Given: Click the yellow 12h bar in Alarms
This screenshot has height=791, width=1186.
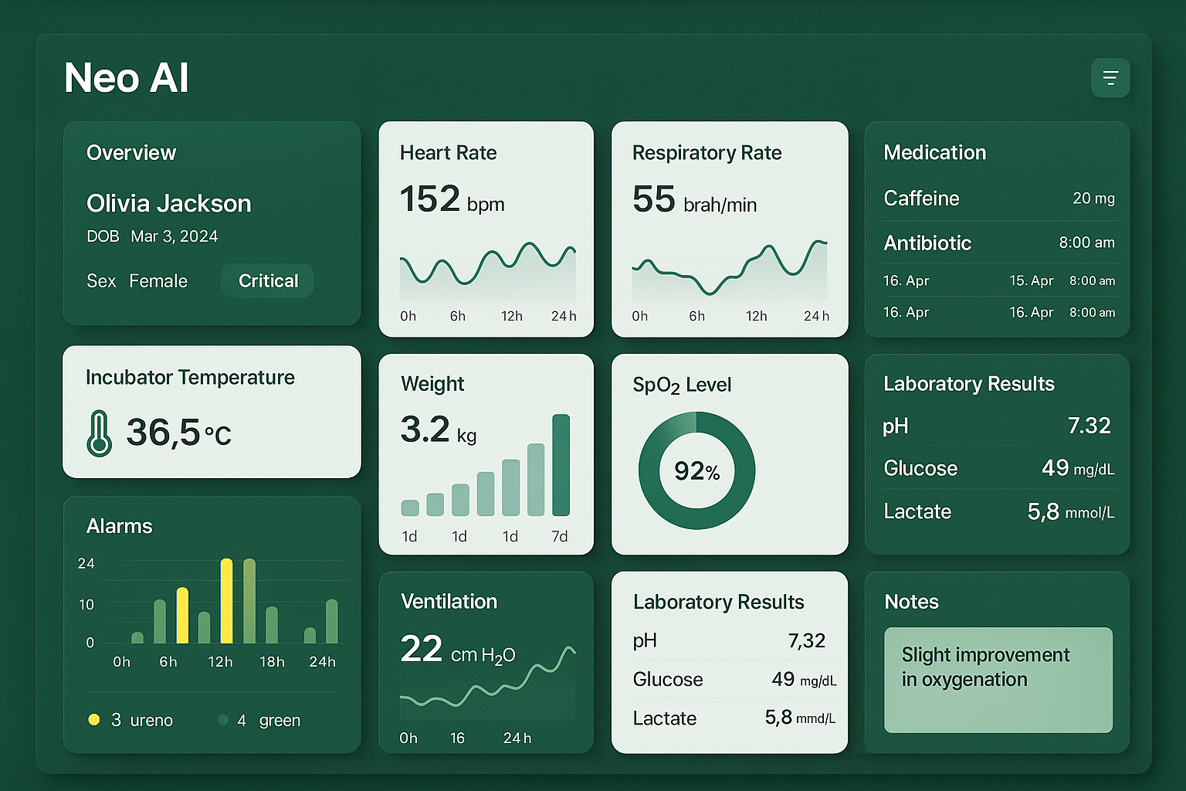Looking at the screenshot, I should click(225, 603).
